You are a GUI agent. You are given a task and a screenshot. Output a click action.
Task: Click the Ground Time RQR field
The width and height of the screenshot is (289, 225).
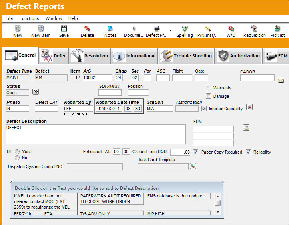tap(180, 152)
